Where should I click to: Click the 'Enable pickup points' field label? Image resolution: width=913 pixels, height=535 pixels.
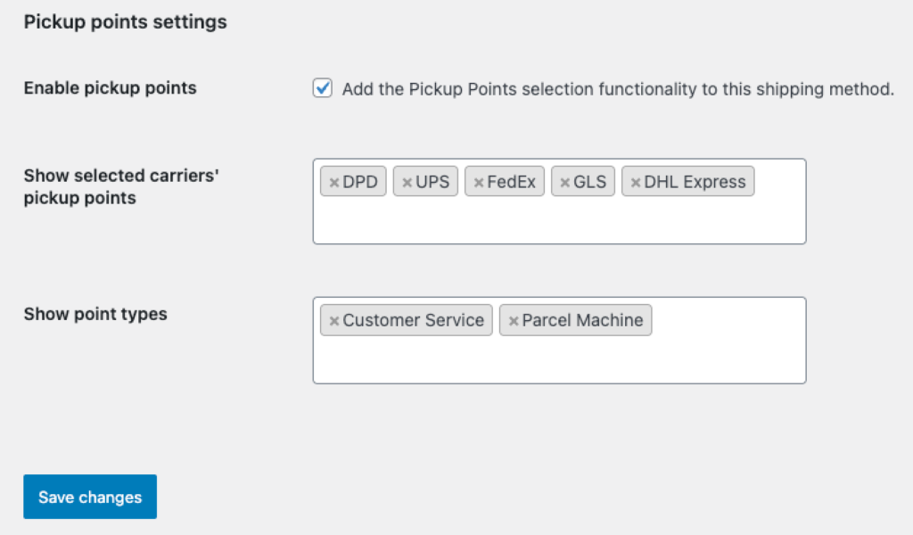(x=110, y=88)
